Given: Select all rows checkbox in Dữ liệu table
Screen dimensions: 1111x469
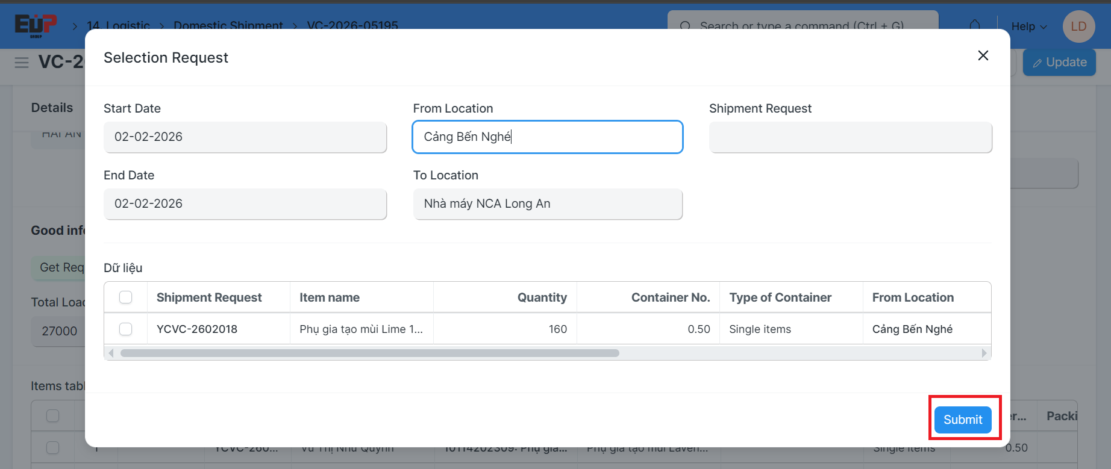Looking at the screenshot, I should click(x=125, y=297).
